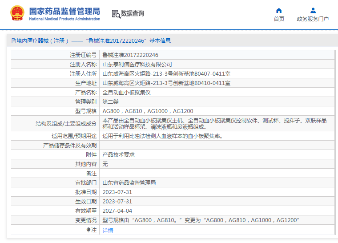This screenshot has width=338, height=243.
Task: Click the 产品名称 row label
Action: pyautogui.click(x=86, y=93)
